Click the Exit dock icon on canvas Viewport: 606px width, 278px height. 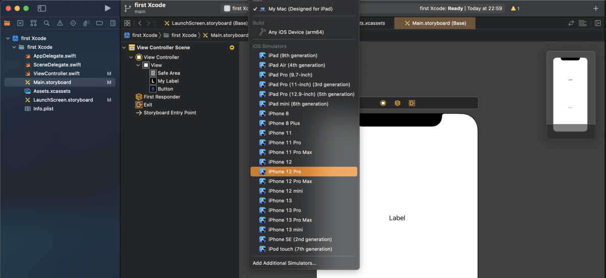click(x=412, y=103)
